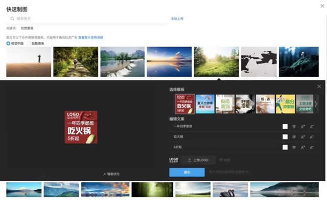The image size is (327, 200).
Task: Open font style (字) for 5折起 row
Action: (294, 147)
